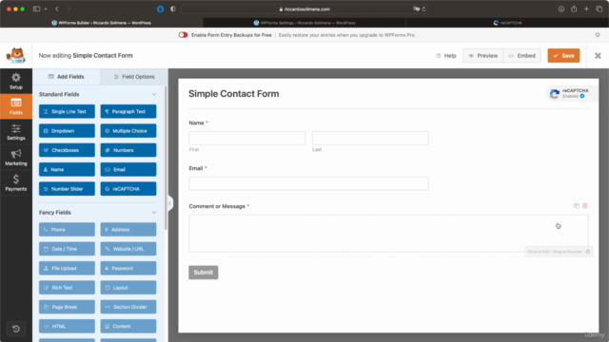Viewport: 609px width, 342px height.
Task: Add a Numbers field
Action: point(128,150)
